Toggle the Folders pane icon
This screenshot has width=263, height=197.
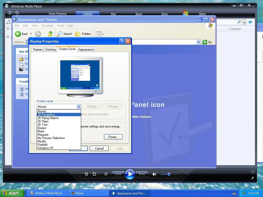click(78, 34)
